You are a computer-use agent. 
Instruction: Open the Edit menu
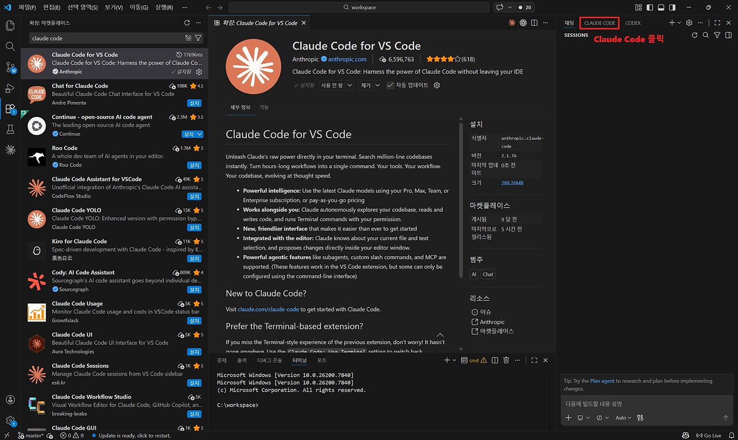(51, 7)
